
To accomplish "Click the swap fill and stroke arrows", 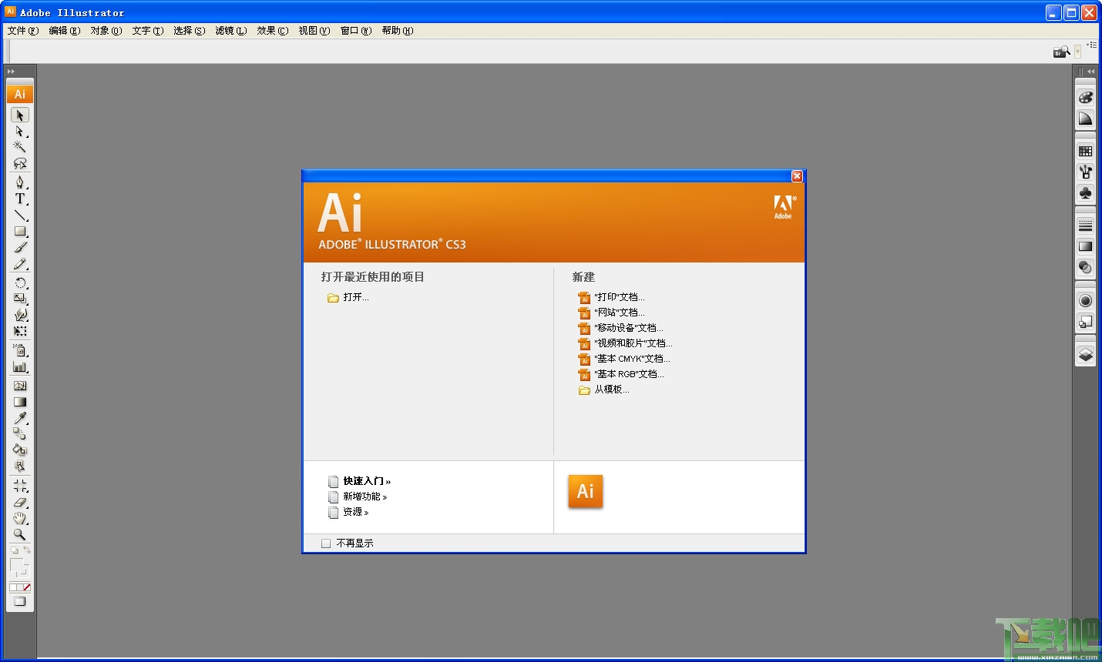I will point(27,550).
